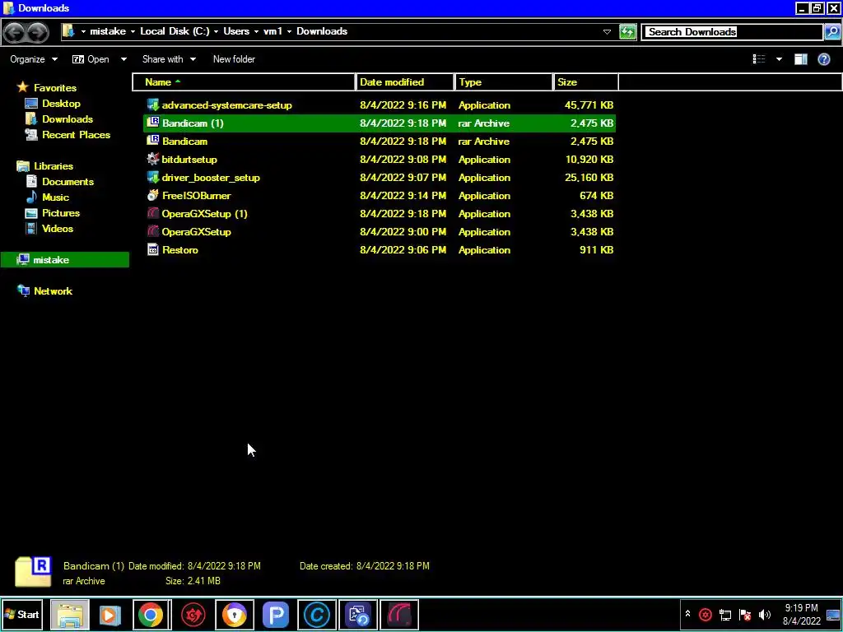The width and height of the screenshot is (843, 632).
Task: Click the red gear tray icon
Action: (706, 614)
